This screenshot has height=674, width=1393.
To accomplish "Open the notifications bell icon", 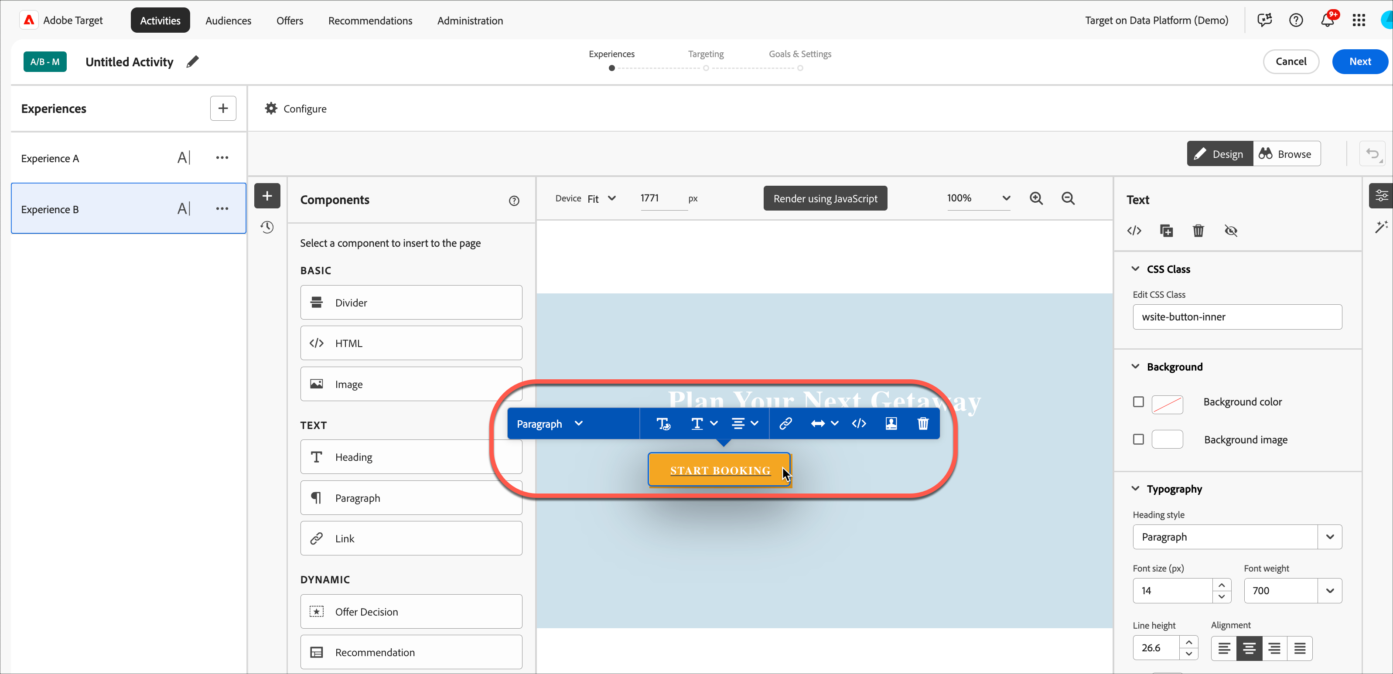I will pos(1327,20).
